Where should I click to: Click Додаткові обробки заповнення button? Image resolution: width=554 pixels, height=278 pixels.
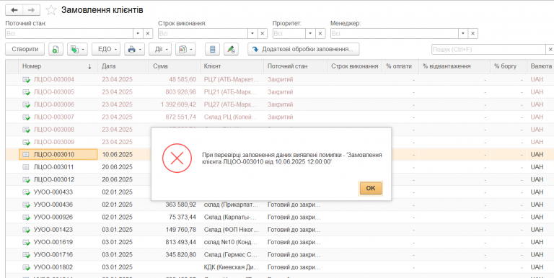304,49
